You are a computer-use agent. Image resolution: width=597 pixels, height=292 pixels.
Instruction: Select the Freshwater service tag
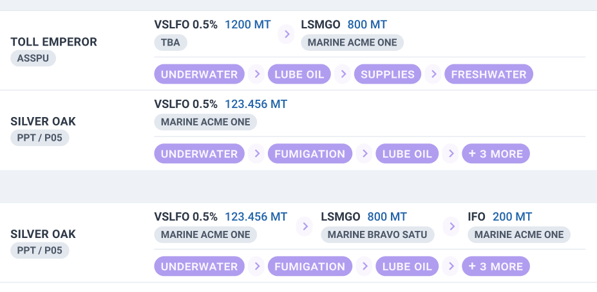(x=489, y=74)
